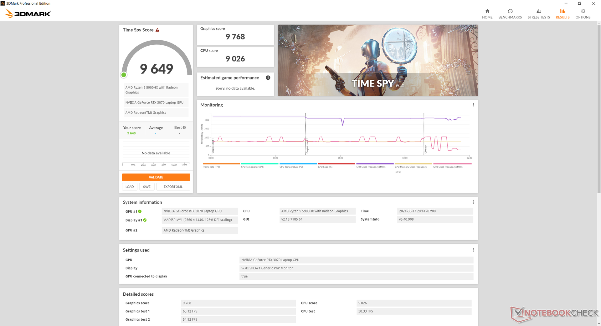Screen dimensions: 601x326
Task: Select the Time value field
Action: [435, 211]
